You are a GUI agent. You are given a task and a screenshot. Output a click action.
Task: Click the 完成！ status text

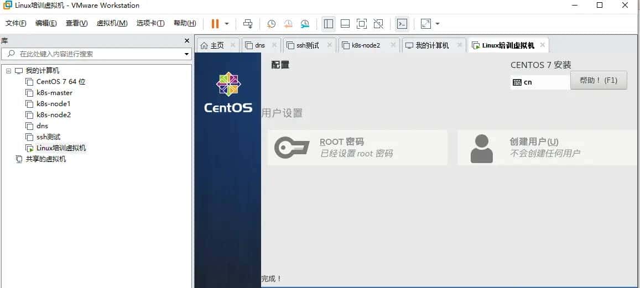coord(272,279)
